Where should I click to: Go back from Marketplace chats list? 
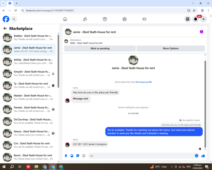click(x=5, y=28)
